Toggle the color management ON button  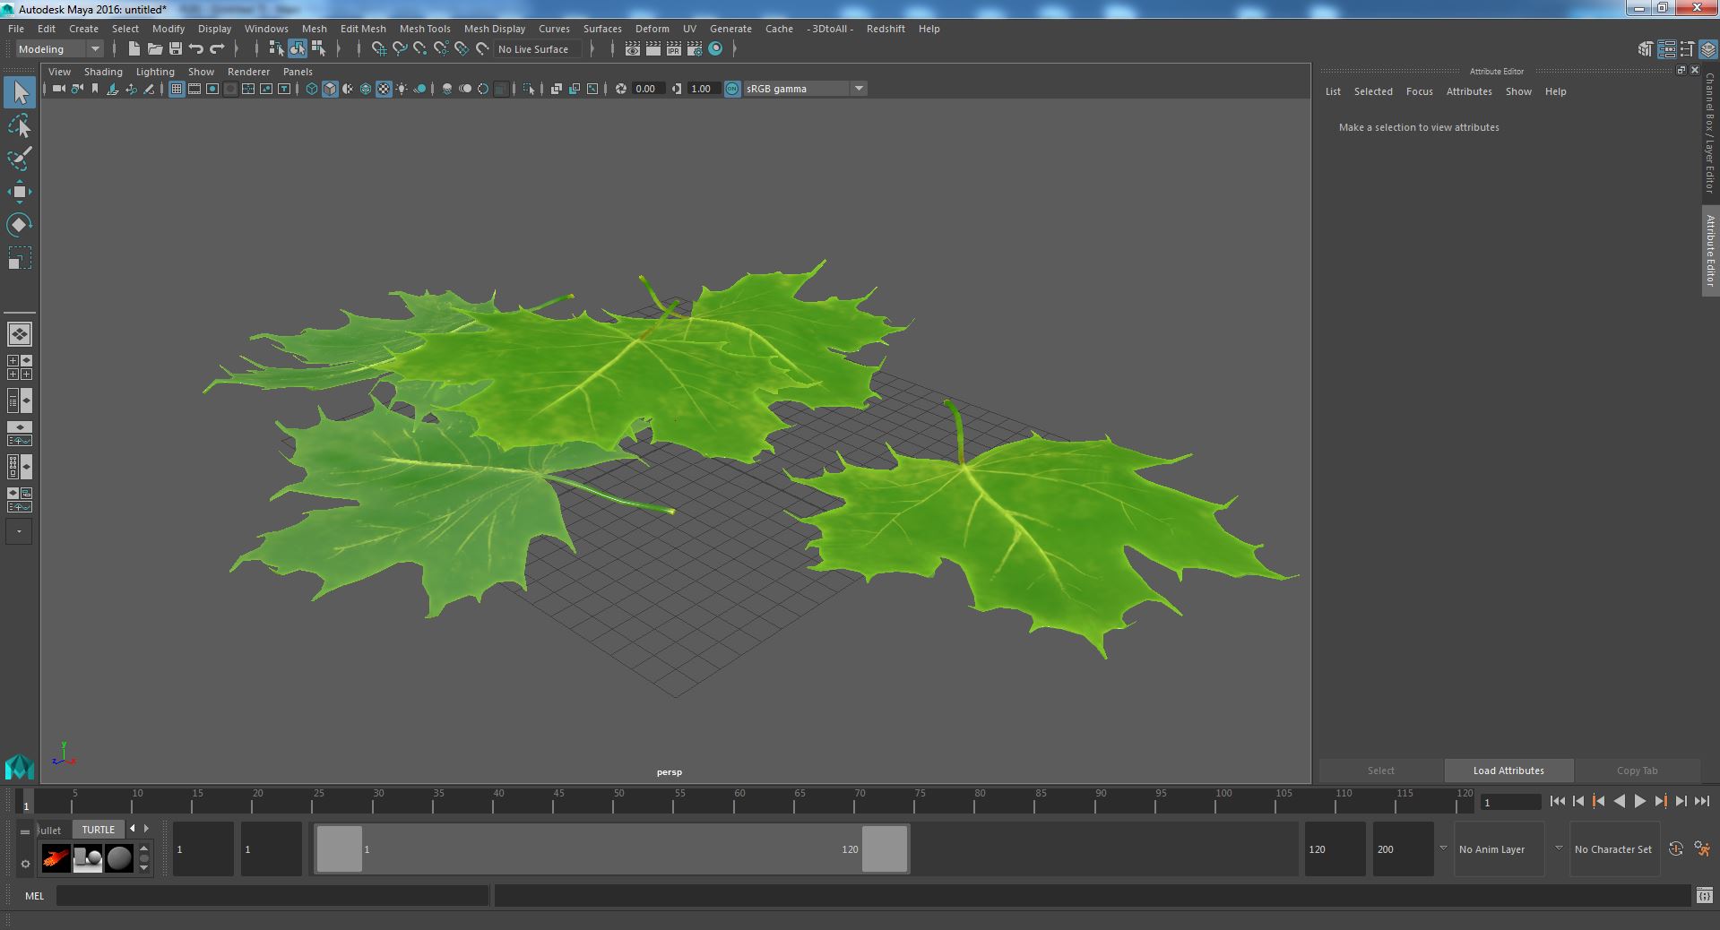(732, 89)
